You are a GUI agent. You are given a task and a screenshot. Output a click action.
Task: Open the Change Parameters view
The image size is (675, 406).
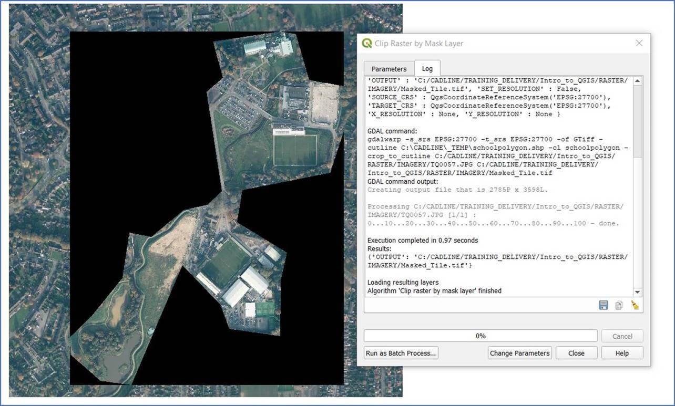coord(519,353)
